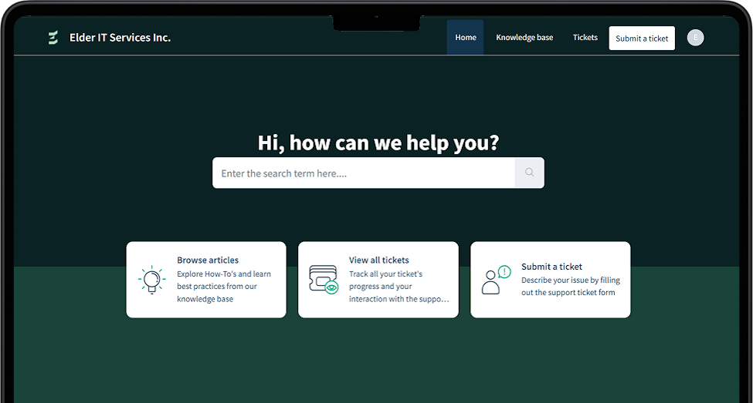Open the Browse articles card title
This screenshot has width=753, height=403.
208,260
